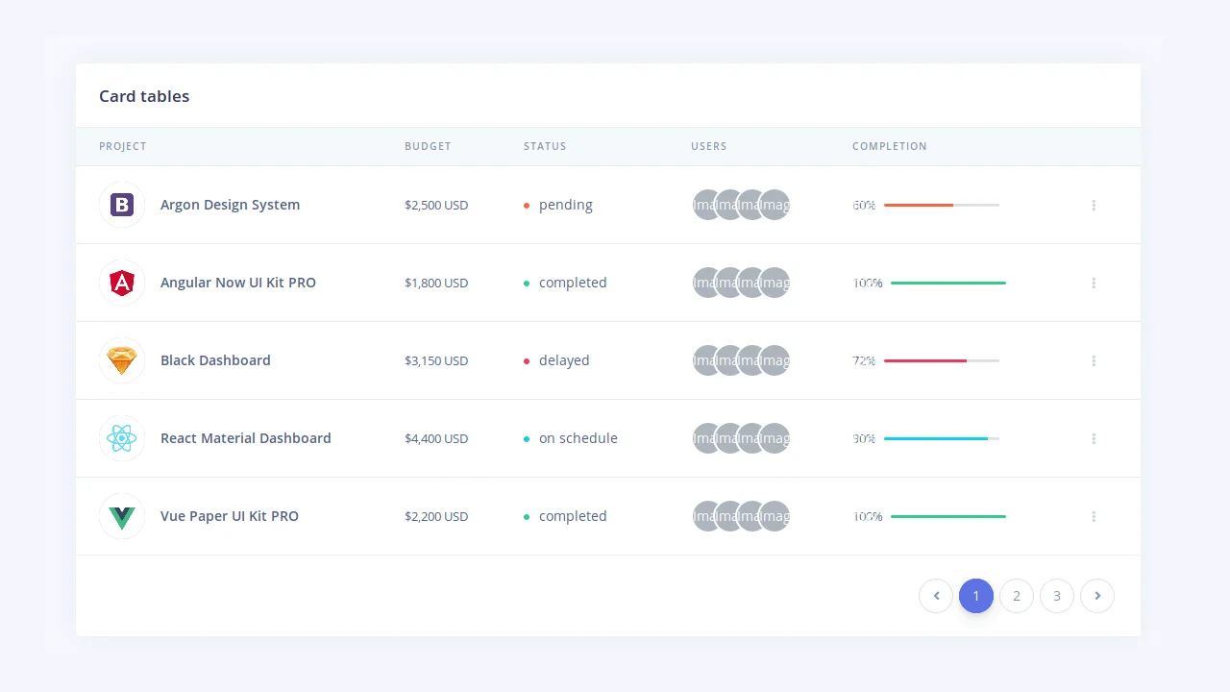Click the COMPLETION column header
Image resolution: width=1230 pixels, height=692 pixels.
[890, 146]
